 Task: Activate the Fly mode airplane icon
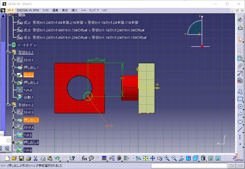point(138,159)
